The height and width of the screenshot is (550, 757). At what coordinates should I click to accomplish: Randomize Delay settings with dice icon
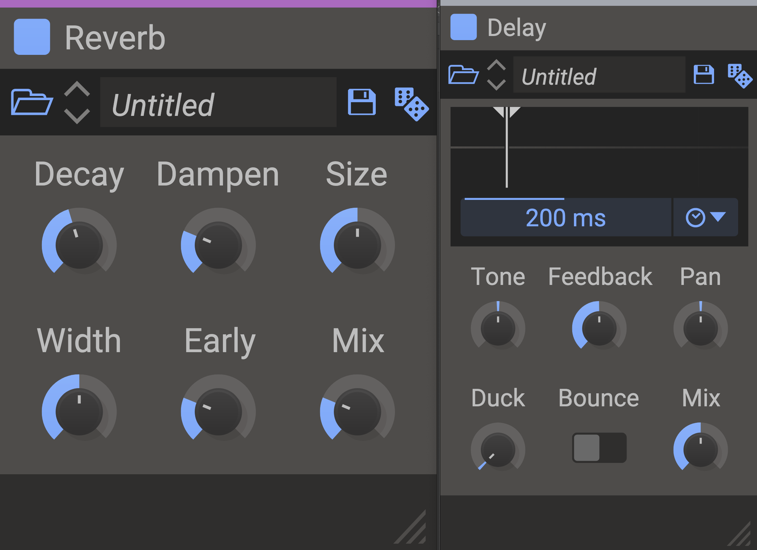coord(739,76)
